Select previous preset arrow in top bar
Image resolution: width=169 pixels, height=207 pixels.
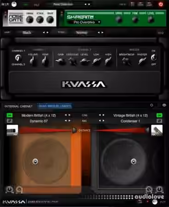[x=85, y=5]
